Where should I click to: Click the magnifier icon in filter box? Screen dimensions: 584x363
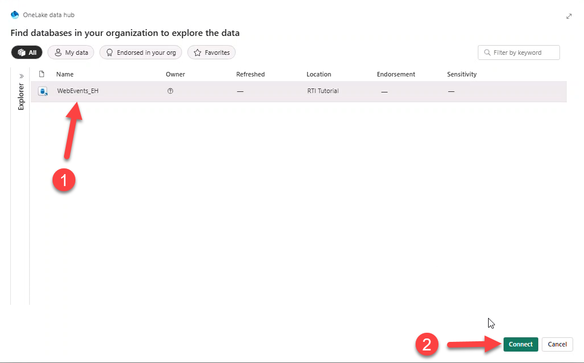(x=487, y=53)
